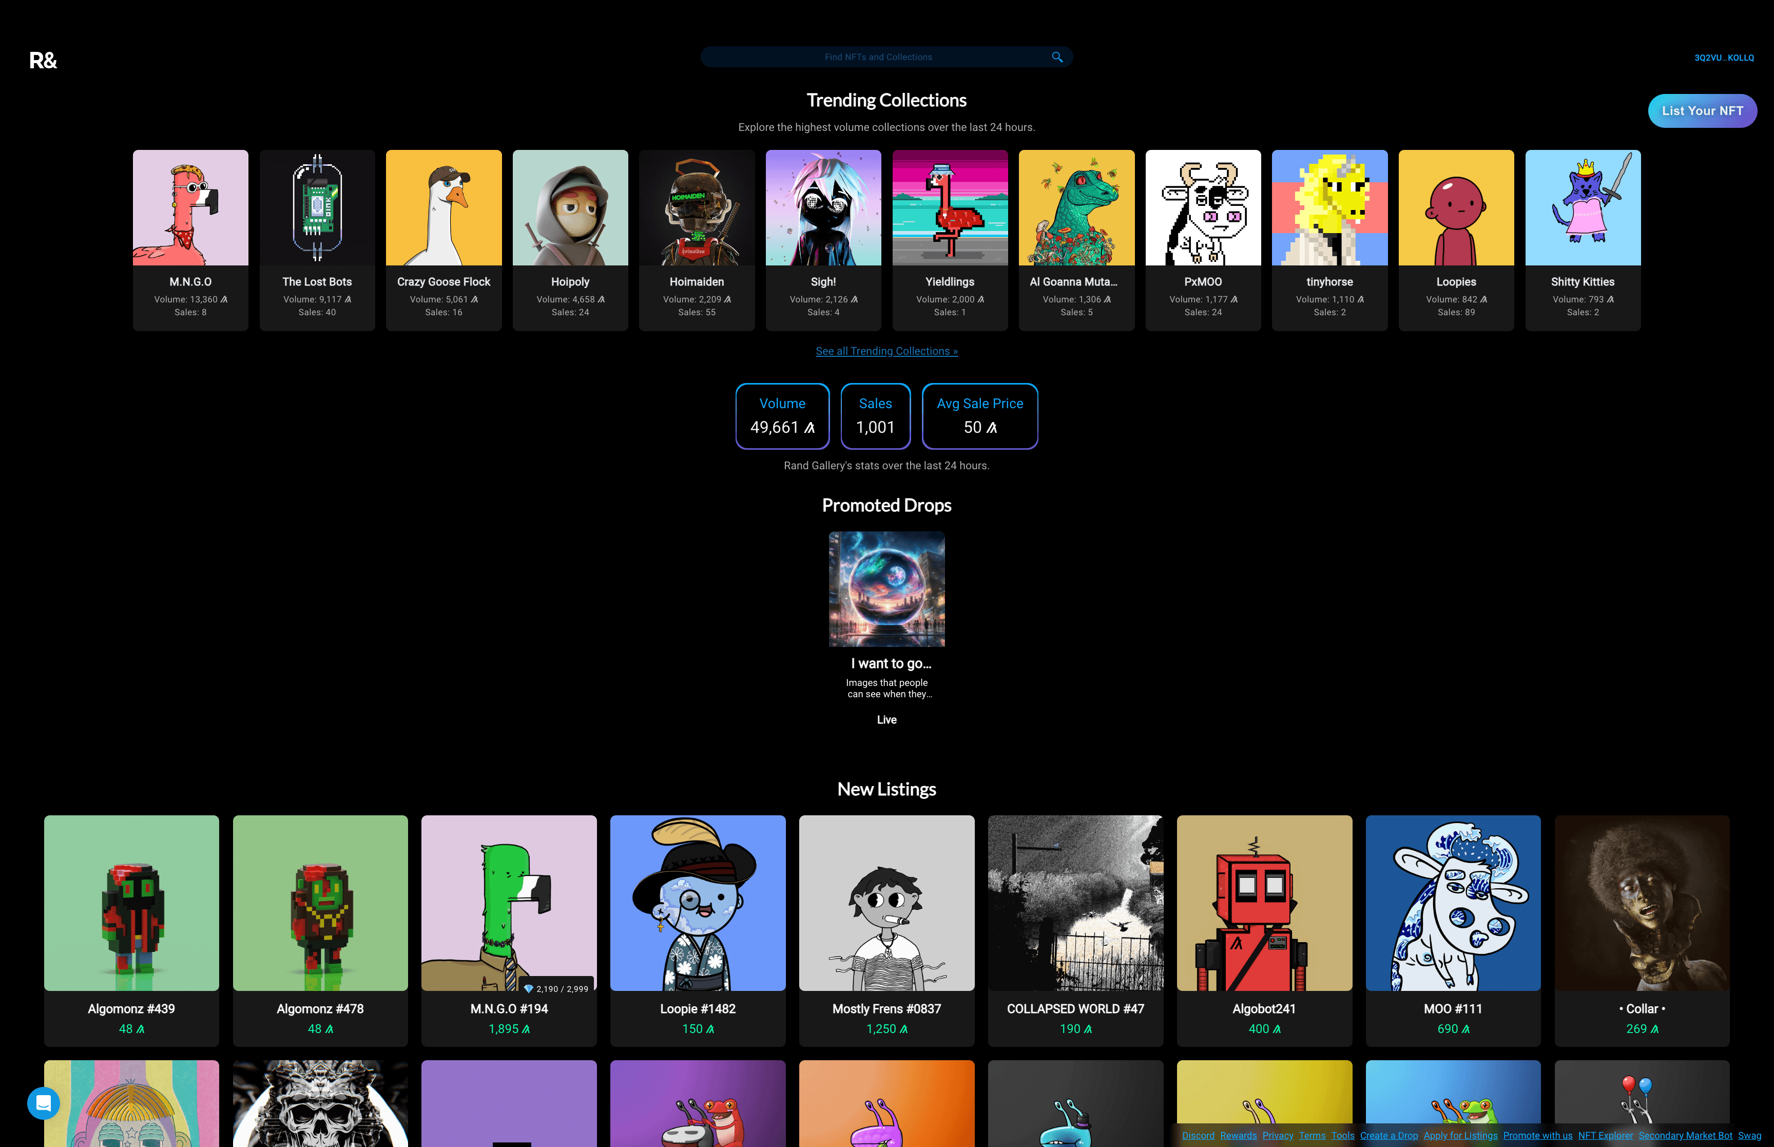This screenshot has height=1147, width=1774.
Task: Open the I want to go promoted drop
Action: [x=886, y=589]
